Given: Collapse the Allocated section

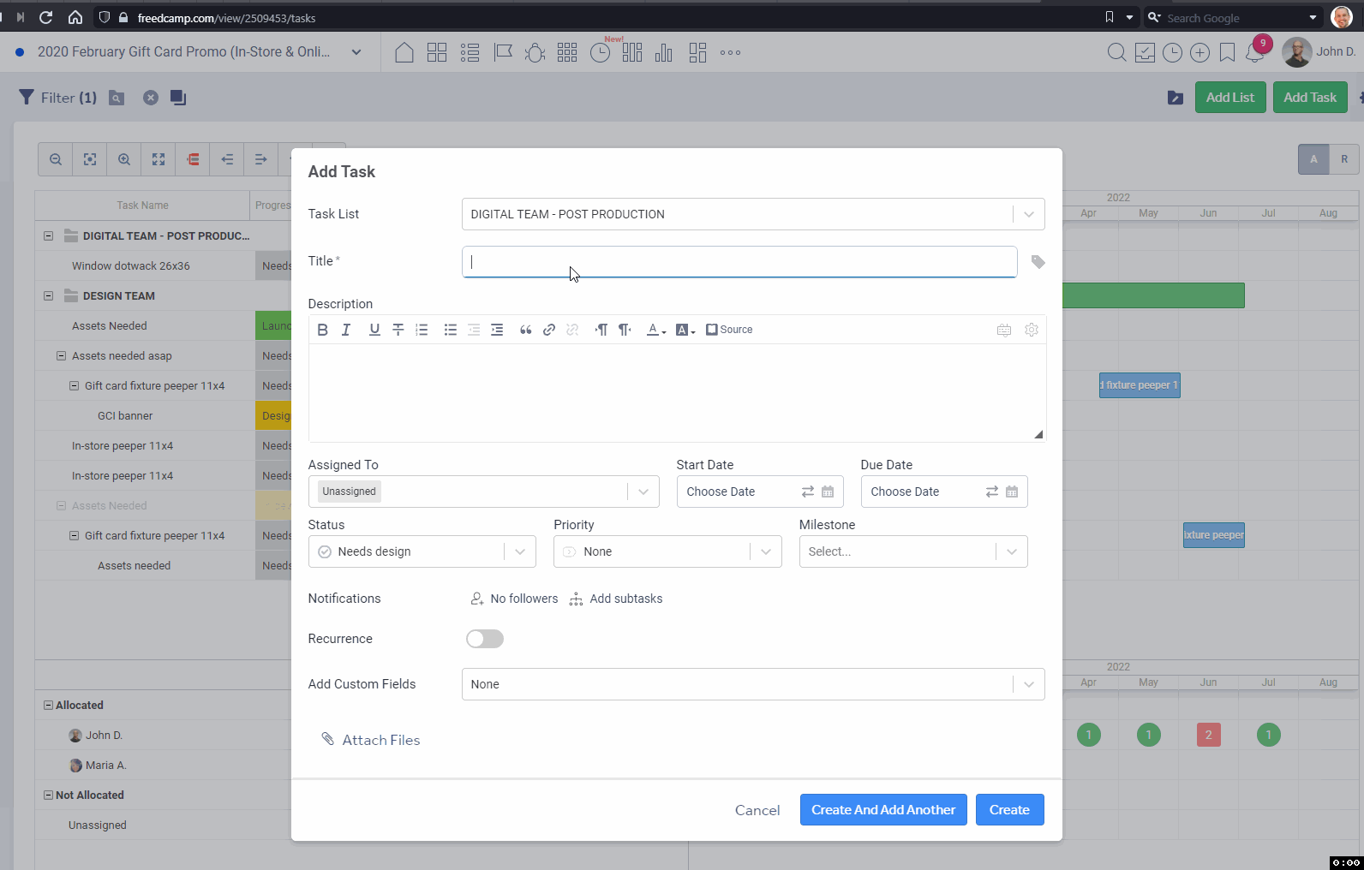Looking at the screenshot, I should 49,706.
